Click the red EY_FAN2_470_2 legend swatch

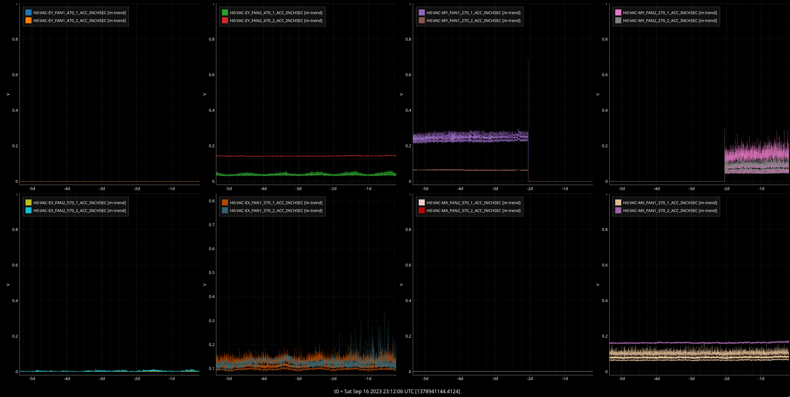[x=225, y=20]
